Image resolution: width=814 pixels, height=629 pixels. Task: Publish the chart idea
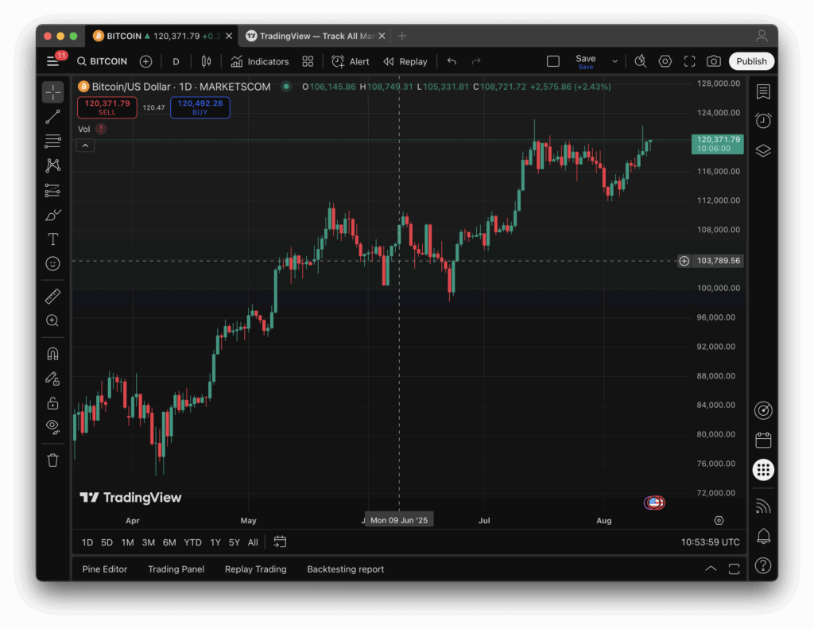coord(751,61)
